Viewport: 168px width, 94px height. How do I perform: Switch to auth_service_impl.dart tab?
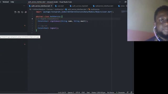tap(80, 6)
